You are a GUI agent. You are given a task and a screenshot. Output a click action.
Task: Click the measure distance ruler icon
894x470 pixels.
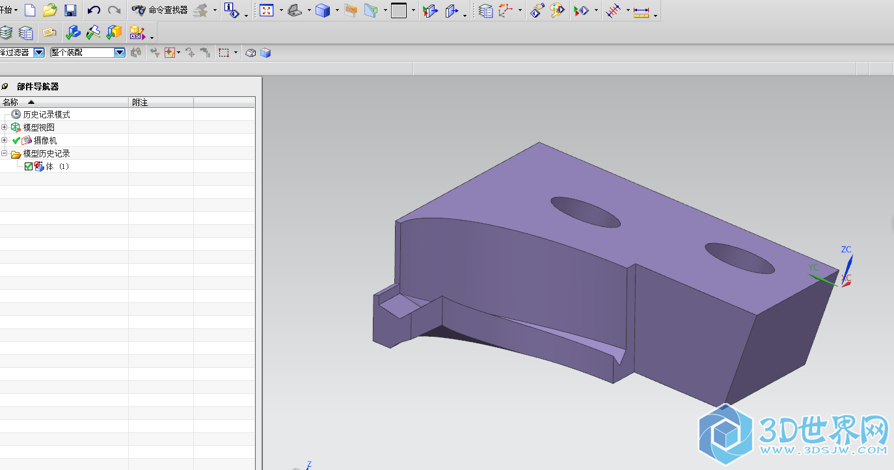642,12
